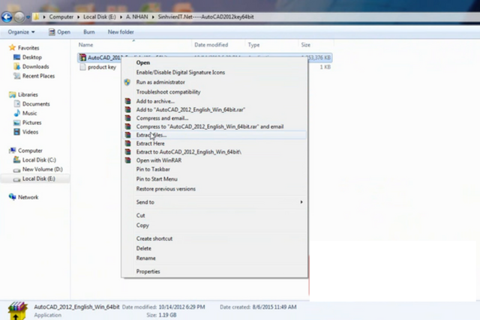The width and height of the screenshot is (480, 320).
Task: Select the product key file
Action: tap(101, 67)
